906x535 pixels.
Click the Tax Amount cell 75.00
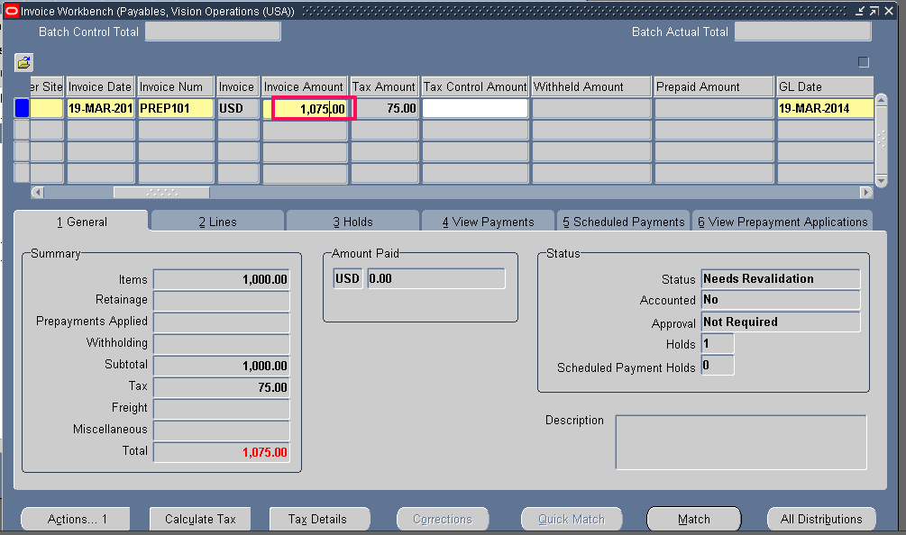[x=384, y=108]
